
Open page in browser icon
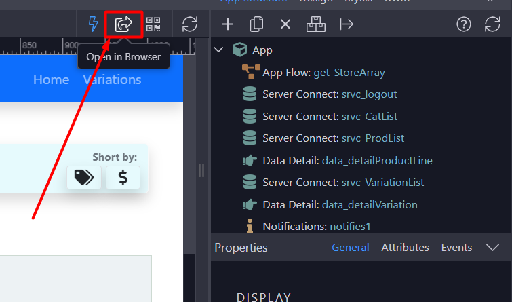click(123, 24)
